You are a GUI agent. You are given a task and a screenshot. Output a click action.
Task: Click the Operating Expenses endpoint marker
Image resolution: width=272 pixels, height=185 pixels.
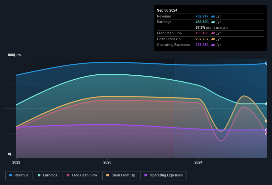click(x=266, y=130)
